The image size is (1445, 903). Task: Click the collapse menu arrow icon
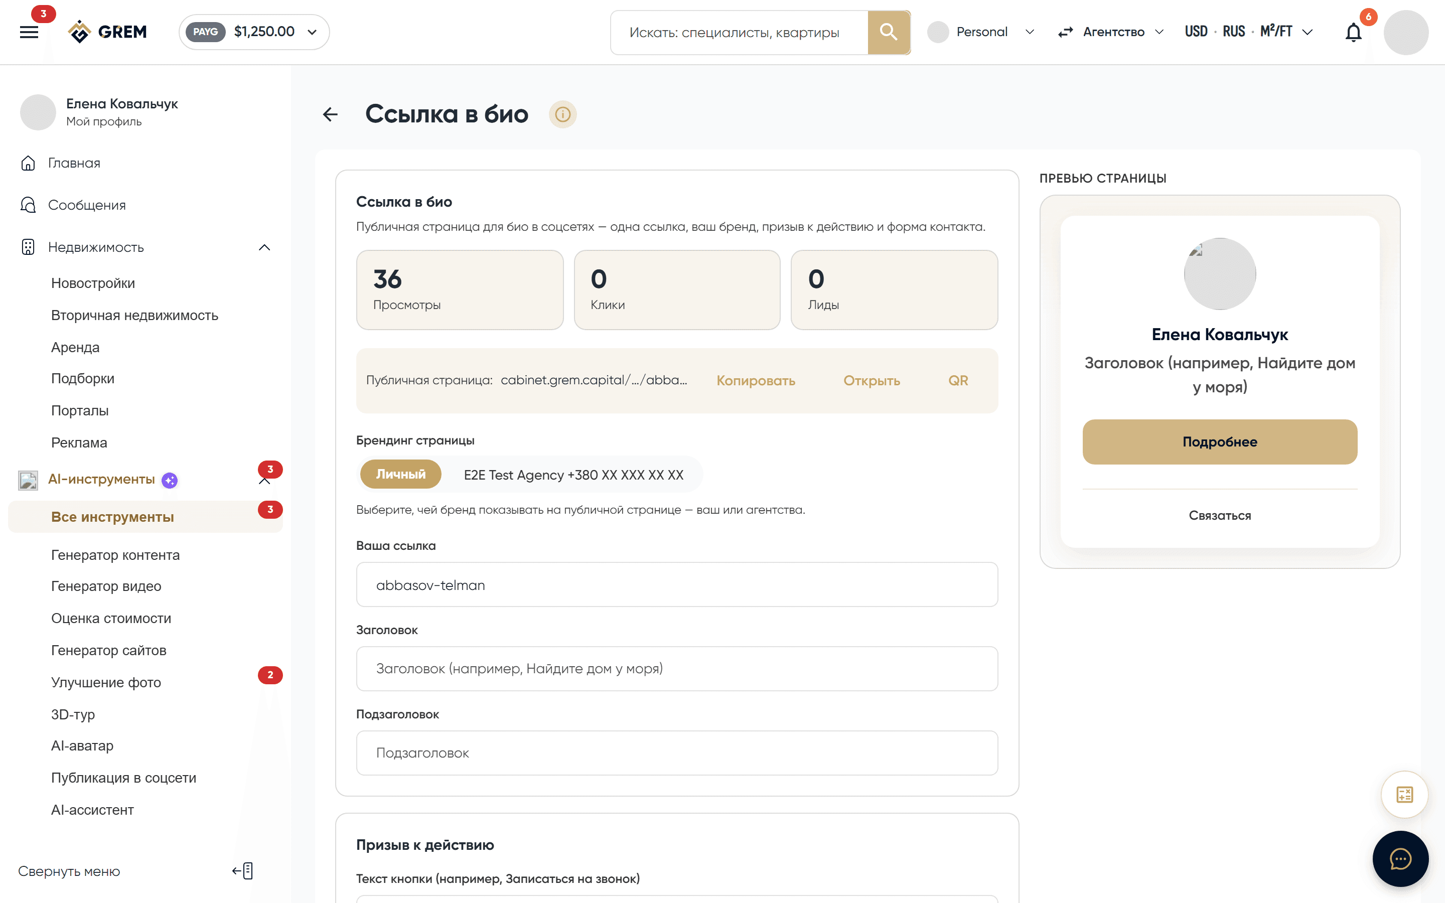[242, 871]
